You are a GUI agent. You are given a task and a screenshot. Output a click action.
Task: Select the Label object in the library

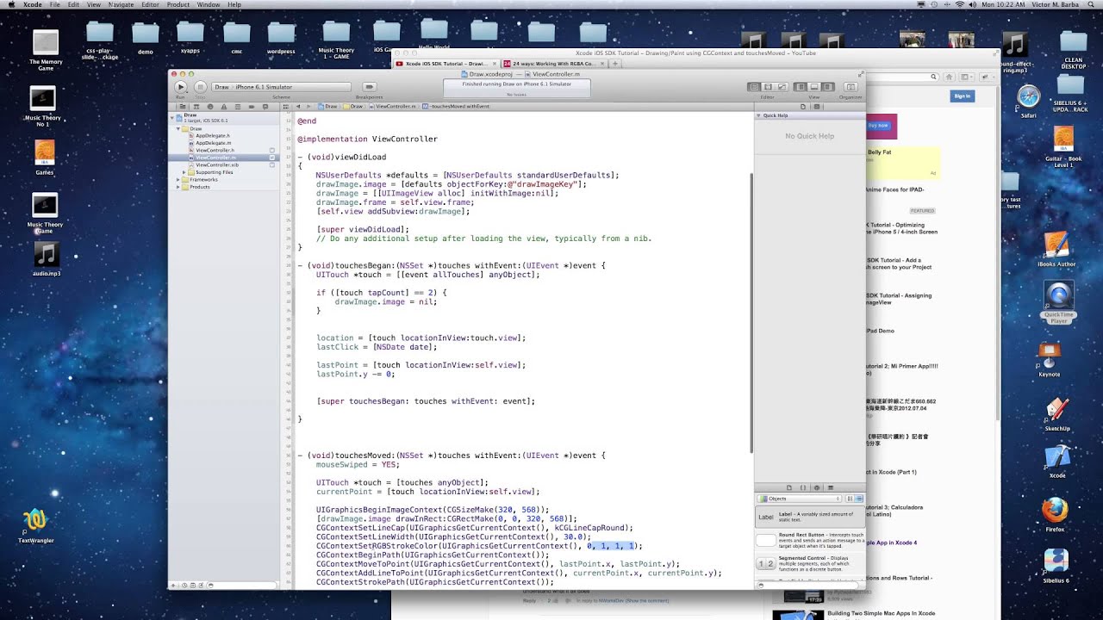click(x=810, y=517)
